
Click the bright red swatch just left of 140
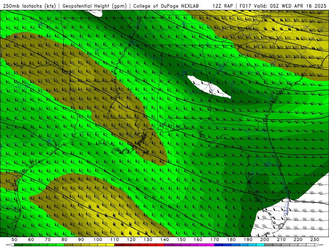(x=160, y=245)
